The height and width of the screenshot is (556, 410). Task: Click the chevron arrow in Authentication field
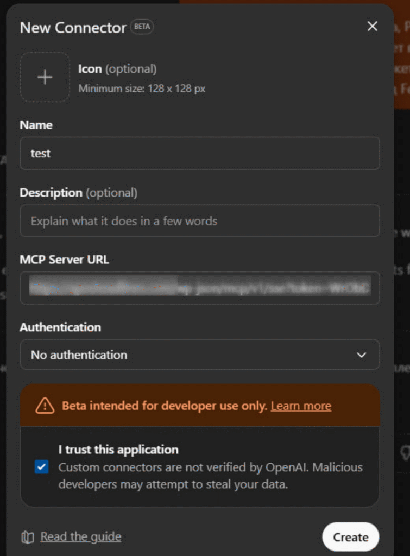[x=361, y=355]
